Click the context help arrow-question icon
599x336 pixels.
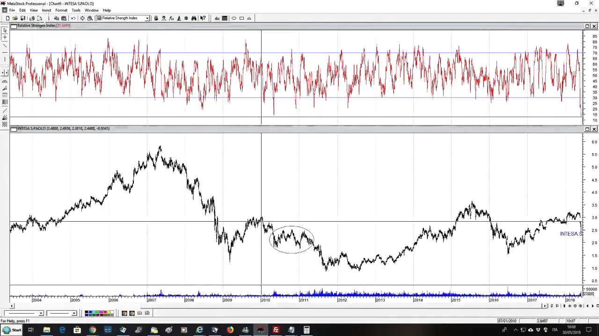click(x=203, y=18)
